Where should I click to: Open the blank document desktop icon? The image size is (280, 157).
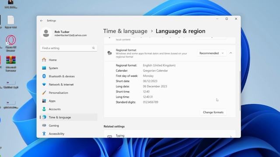[10, 20]
